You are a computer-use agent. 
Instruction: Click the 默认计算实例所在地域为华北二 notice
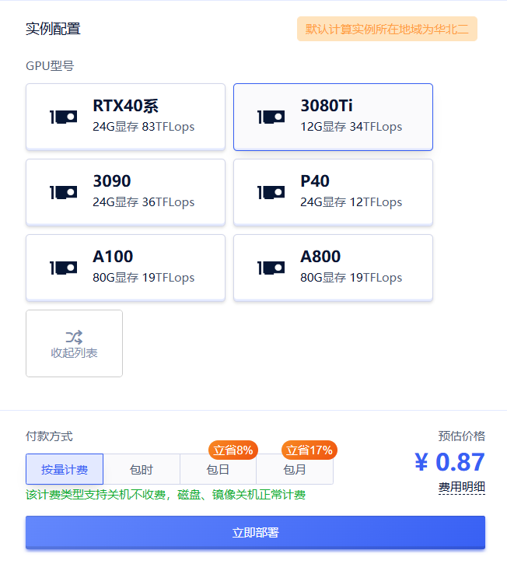point(387,29)
